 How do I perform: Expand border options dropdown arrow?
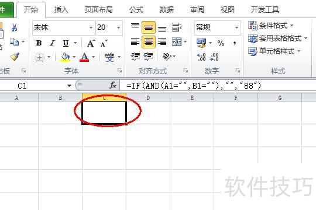tap(49, 57)
